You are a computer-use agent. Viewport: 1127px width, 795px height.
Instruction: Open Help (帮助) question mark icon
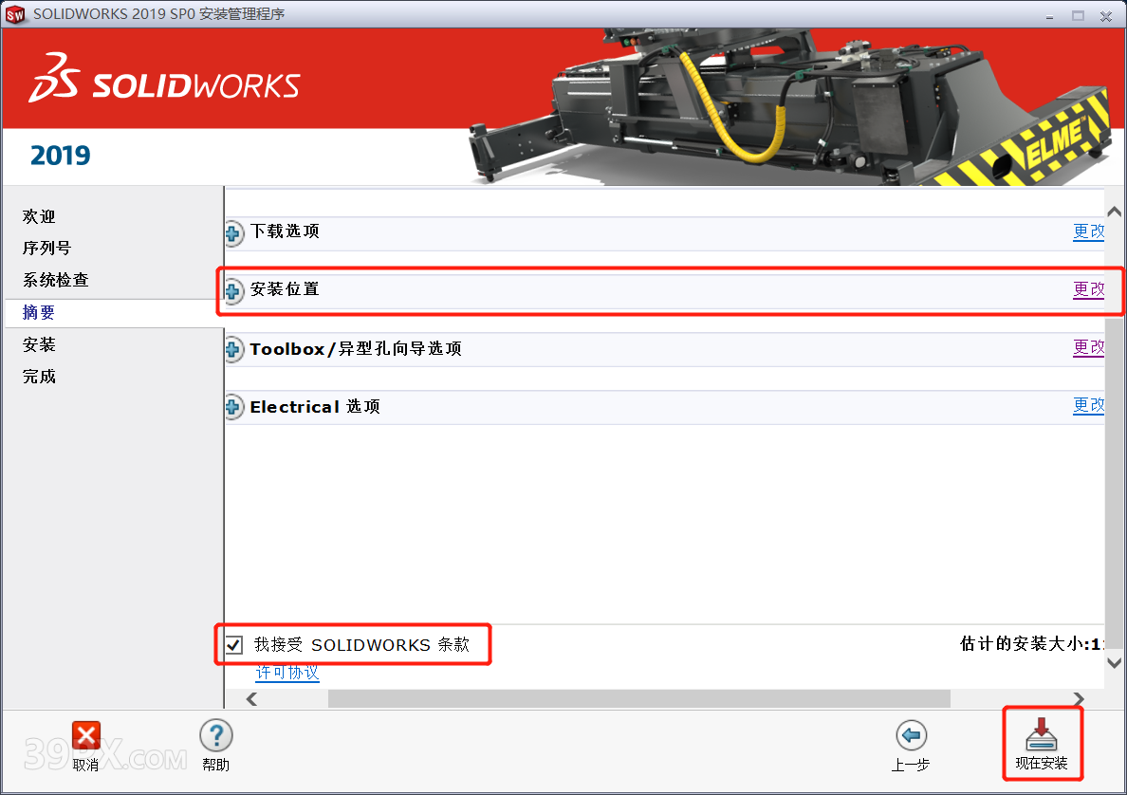click(216, 735)
